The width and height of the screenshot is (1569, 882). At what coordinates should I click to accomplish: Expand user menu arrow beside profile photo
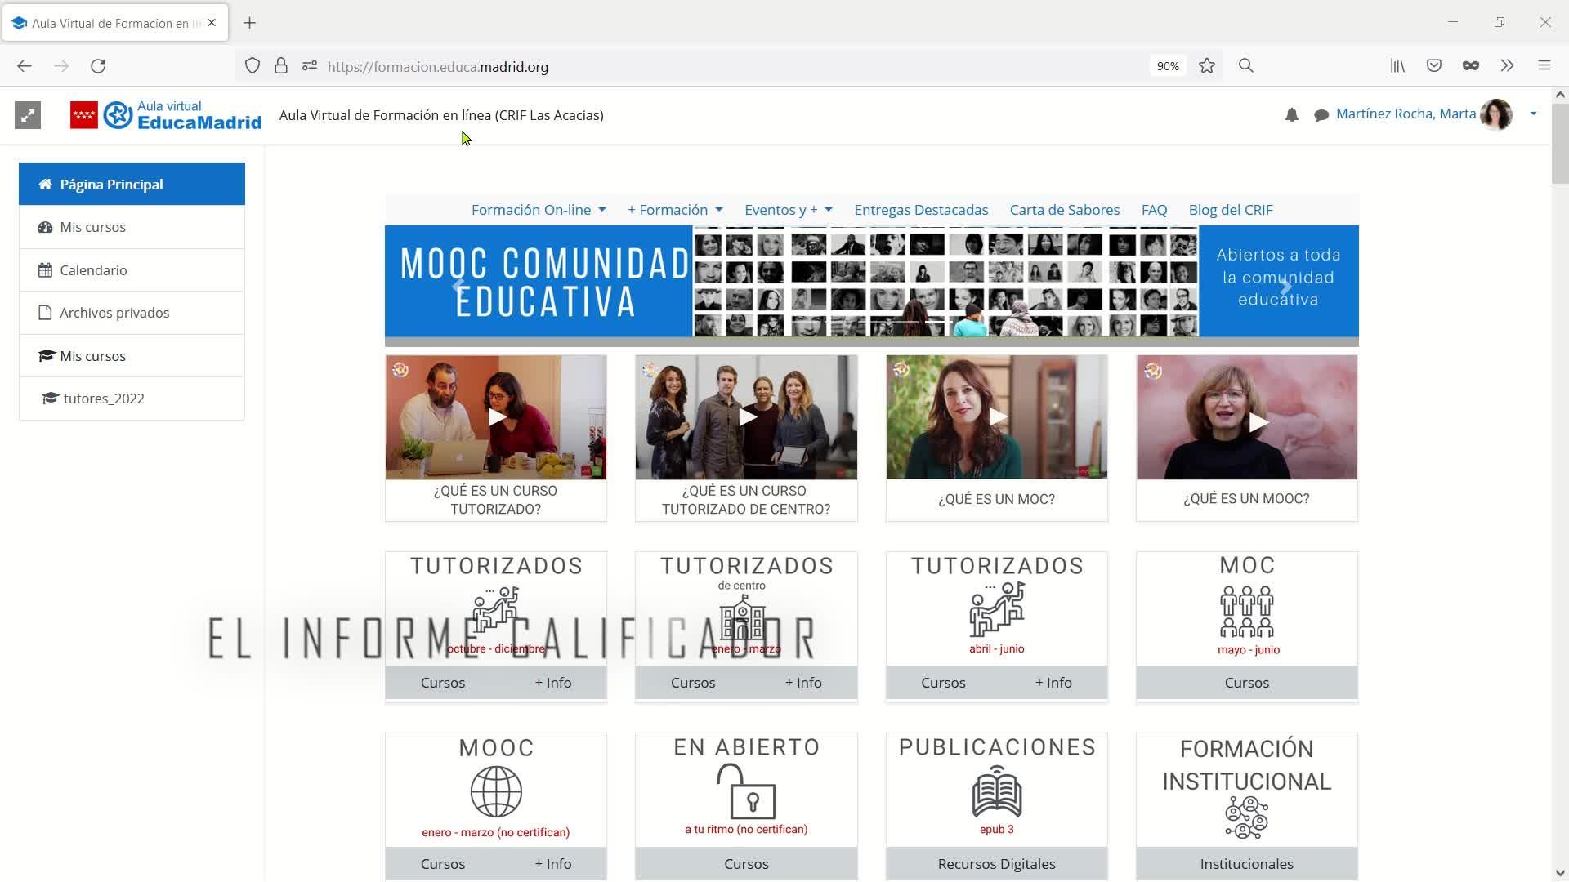coord(1533,114)
